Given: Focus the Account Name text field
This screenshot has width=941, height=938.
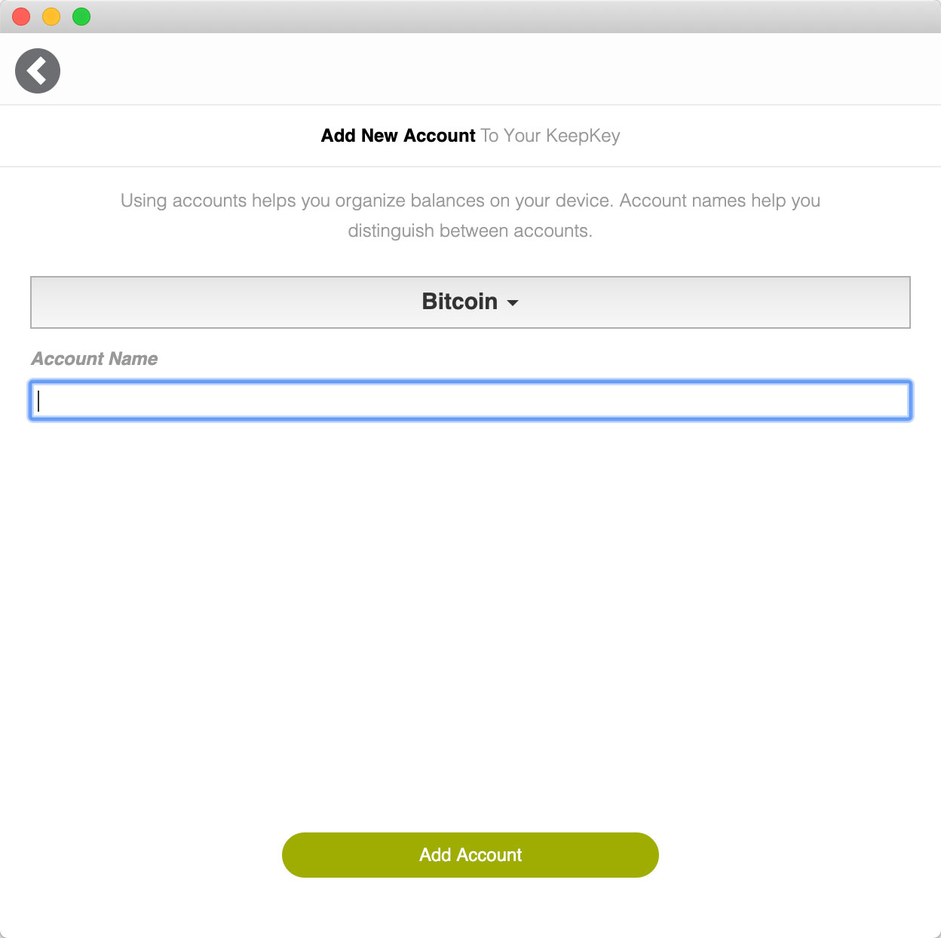Looking at the screenshot, I should pos(470,400).
